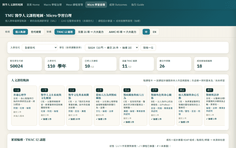Open Meso 課程管理 navigation tab
236x148 pixels.
pos(74,5)
